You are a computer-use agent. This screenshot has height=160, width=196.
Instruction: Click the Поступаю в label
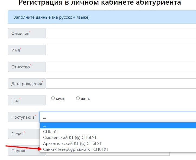pos(23,117)
